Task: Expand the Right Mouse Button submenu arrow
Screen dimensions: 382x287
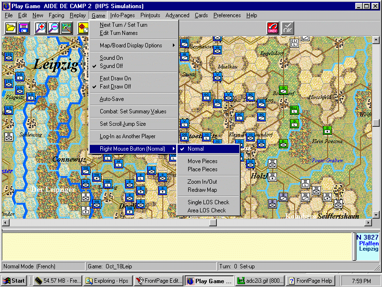Action: point(174,149)
